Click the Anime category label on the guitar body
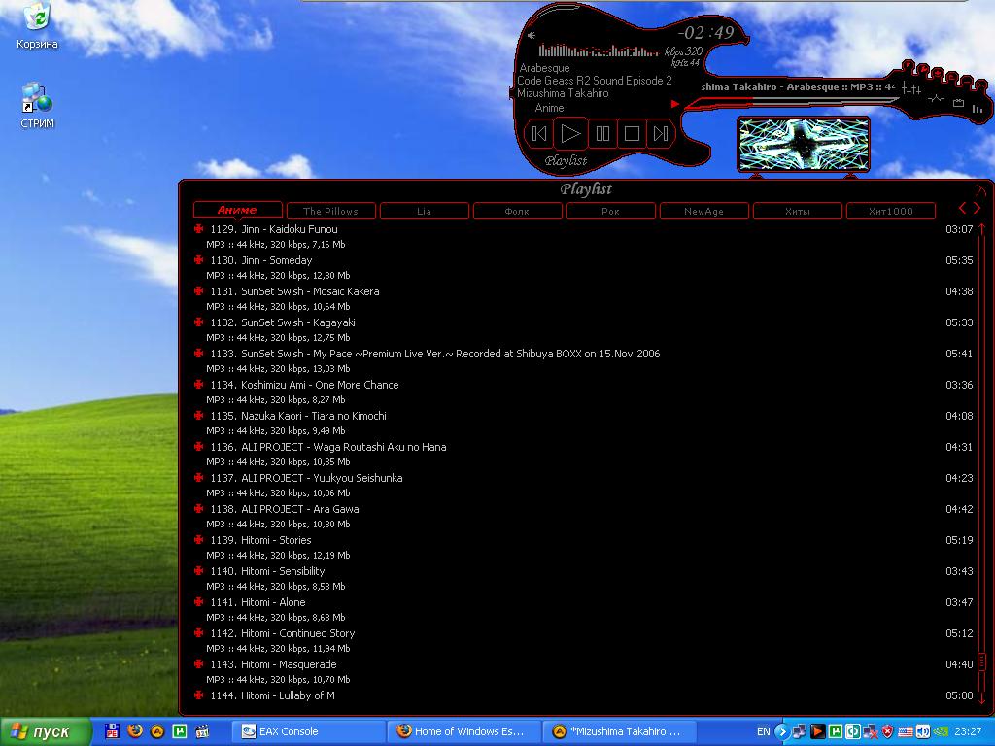This screenshot has height=746, width=995. pyautogui.click(x=549, y=108)
